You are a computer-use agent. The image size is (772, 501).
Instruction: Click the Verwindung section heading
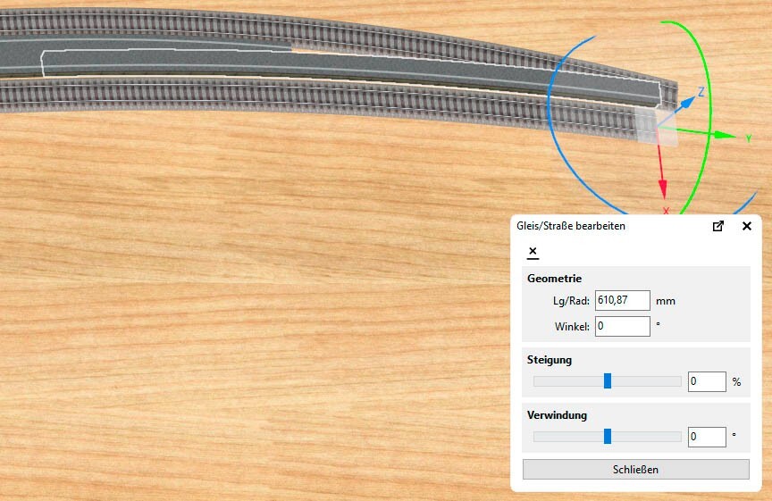coord(557,415)
